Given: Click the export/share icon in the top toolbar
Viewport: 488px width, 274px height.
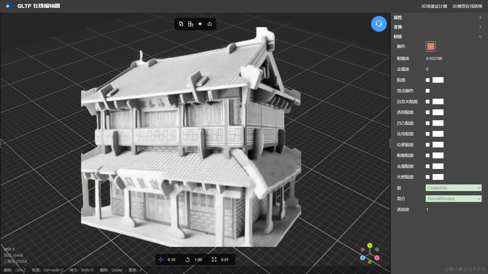Looking at the screenshot, I should point(210,24).
